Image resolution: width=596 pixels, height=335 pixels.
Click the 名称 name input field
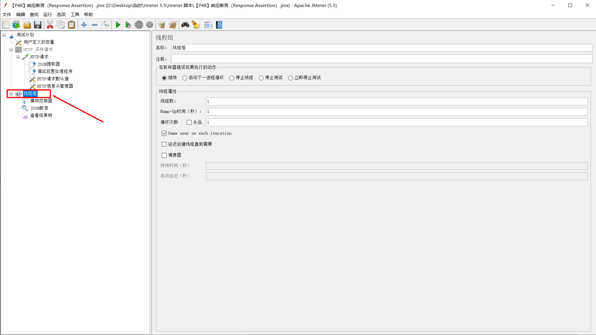pos(382,48)
